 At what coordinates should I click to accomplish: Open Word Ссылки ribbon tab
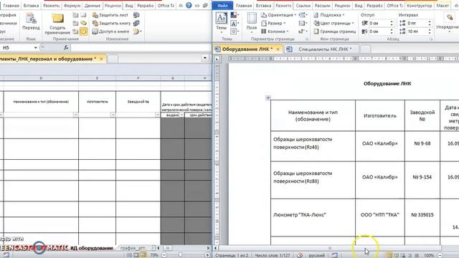[x=303, y=6]
